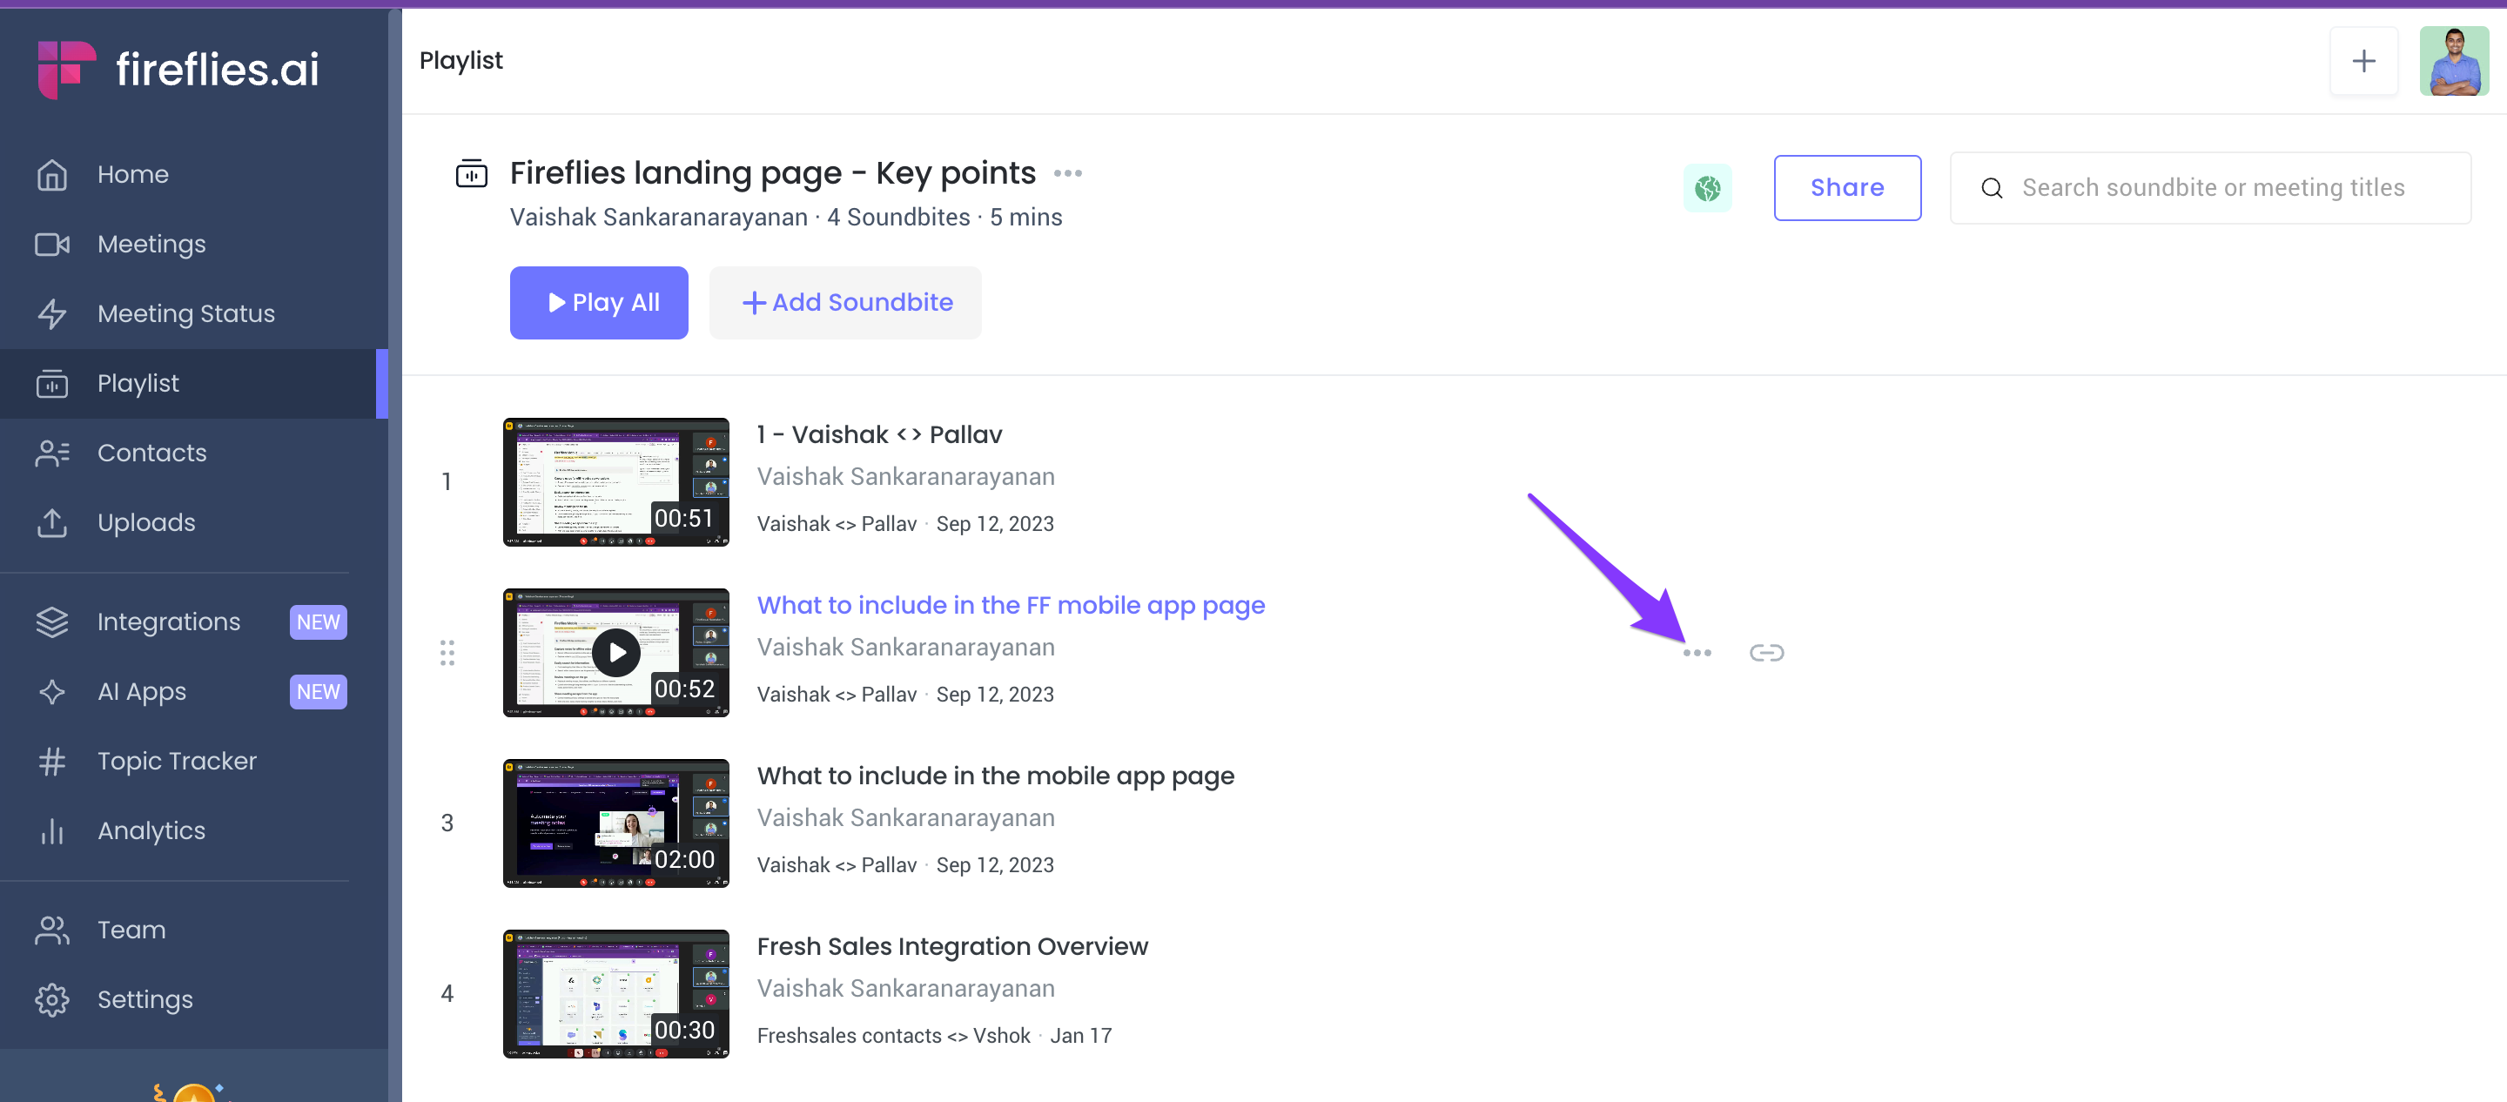Click Play All button

(x=599, y=303)
